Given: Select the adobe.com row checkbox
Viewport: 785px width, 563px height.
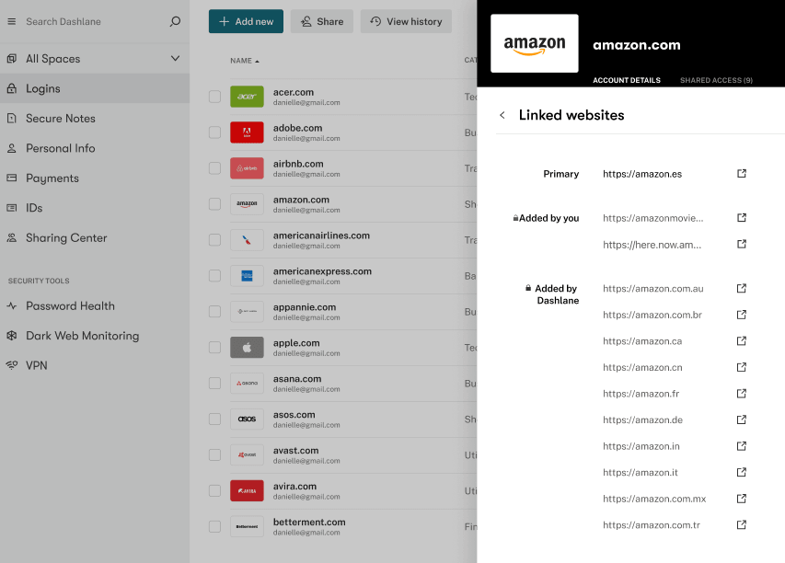Looking at the screenshot, I should coord(214,132).
